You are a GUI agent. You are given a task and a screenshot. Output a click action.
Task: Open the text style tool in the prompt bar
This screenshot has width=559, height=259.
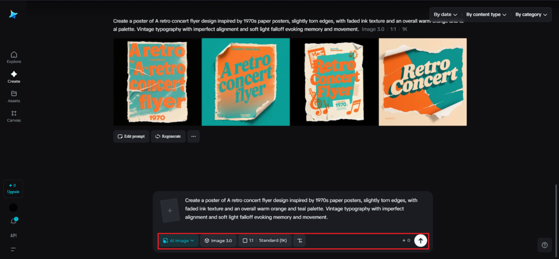tap(299, 240)
